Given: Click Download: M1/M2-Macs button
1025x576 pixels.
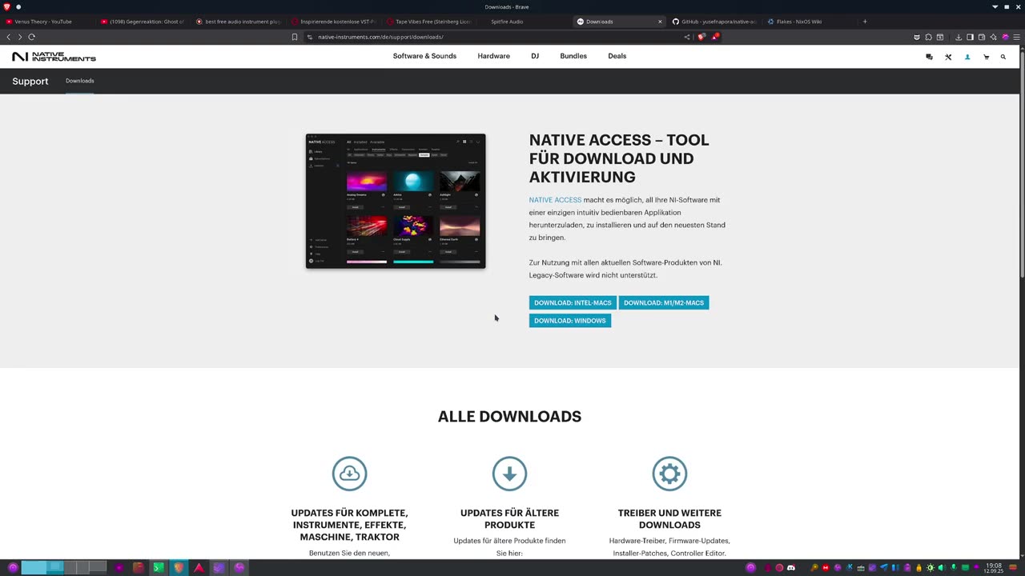Looking at the screenshot, I should 664,302.
